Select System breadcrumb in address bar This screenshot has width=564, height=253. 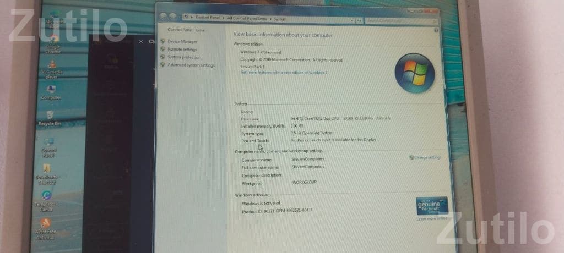click(280, 19)
